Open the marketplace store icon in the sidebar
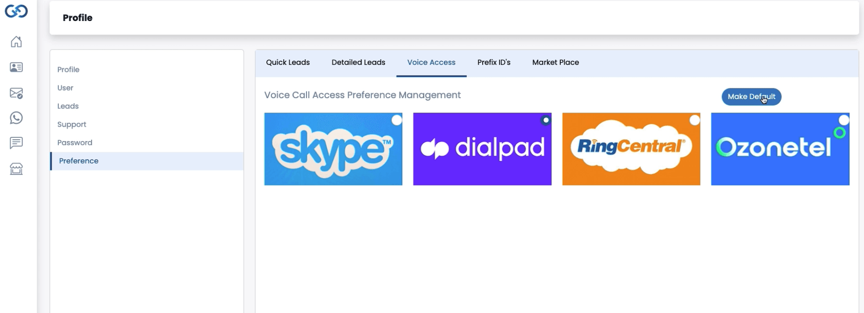The width and height of the screenshot is (864, 313). [x=16, y=169]
